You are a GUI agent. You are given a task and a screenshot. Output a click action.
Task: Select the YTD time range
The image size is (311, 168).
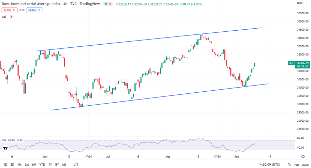pos(42,165)
